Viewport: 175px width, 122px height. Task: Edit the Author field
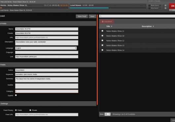[x=47, y=70]
